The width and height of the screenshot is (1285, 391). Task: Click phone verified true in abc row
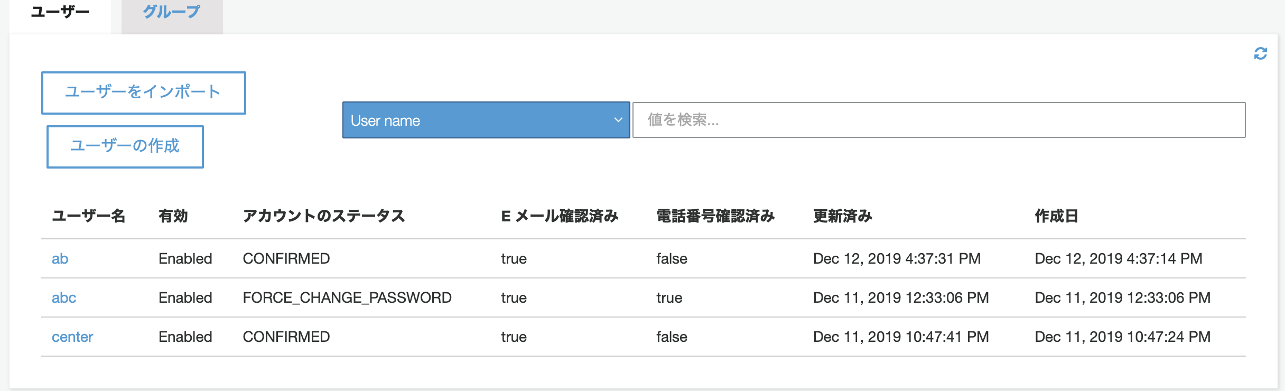[x=669, y=297]
